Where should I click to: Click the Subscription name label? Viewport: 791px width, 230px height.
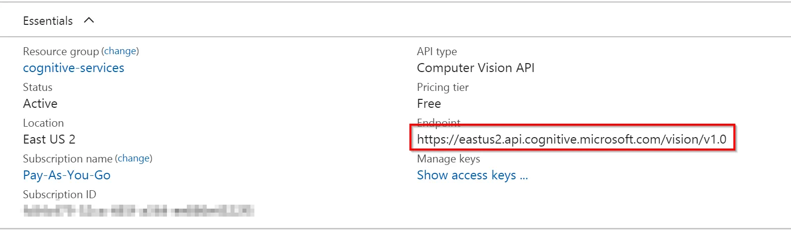pyautogui.click(x=68, y=159)
